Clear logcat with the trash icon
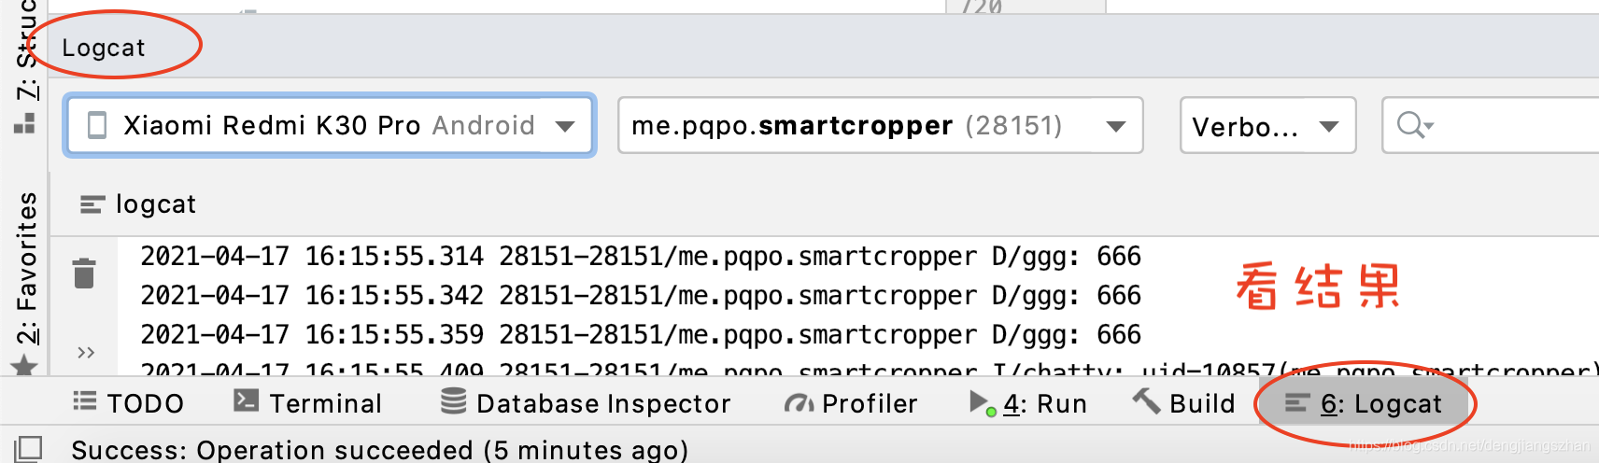Image resolution: width=1599 pixels, height=463 pixels. click(x=84, y=274)
